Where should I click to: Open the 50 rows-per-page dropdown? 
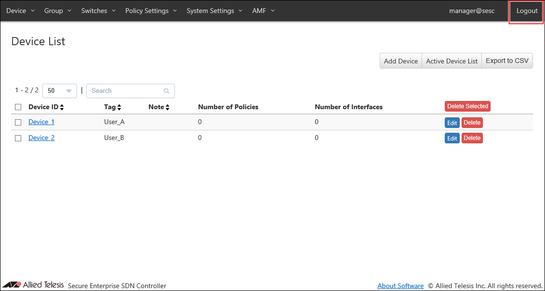[x=60, y=91]
